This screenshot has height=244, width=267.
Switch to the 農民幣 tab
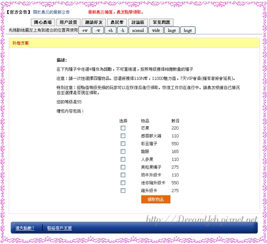tap(117, 22)
